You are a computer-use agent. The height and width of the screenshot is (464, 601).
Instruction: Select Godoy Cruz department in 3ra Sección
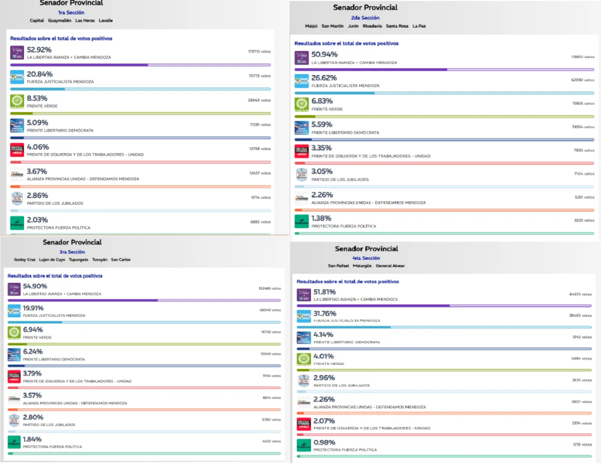click(25, 260)
